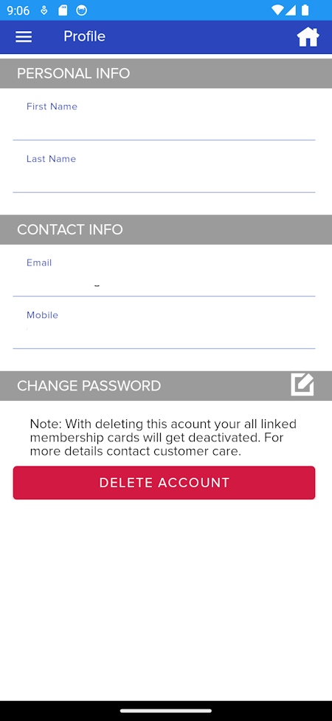Tap the SD card notification icon
This screenshot has width=332, height=721.
63,10
